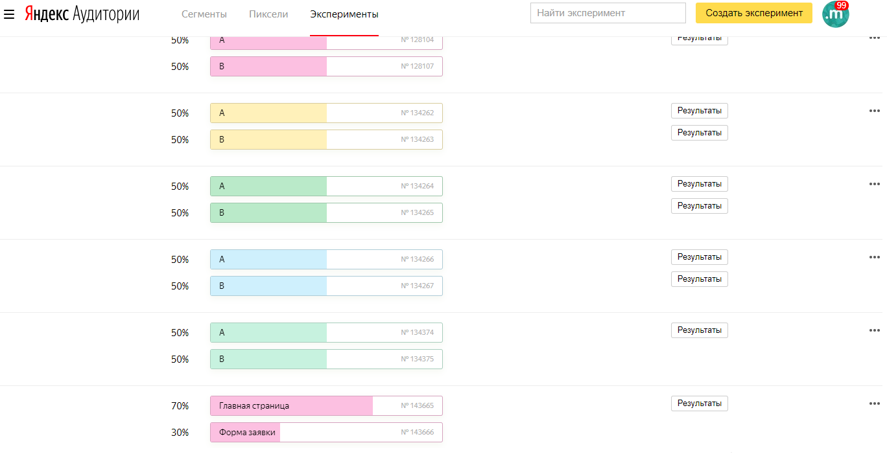Screen dimensions: 887x454
Task: Switch to the Сегменты tab
Action: pyautogui.click(x=204, y=14)
